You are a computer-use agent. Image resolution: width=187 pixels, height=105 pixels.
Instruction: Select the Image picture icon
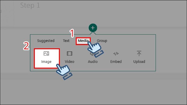46,54
